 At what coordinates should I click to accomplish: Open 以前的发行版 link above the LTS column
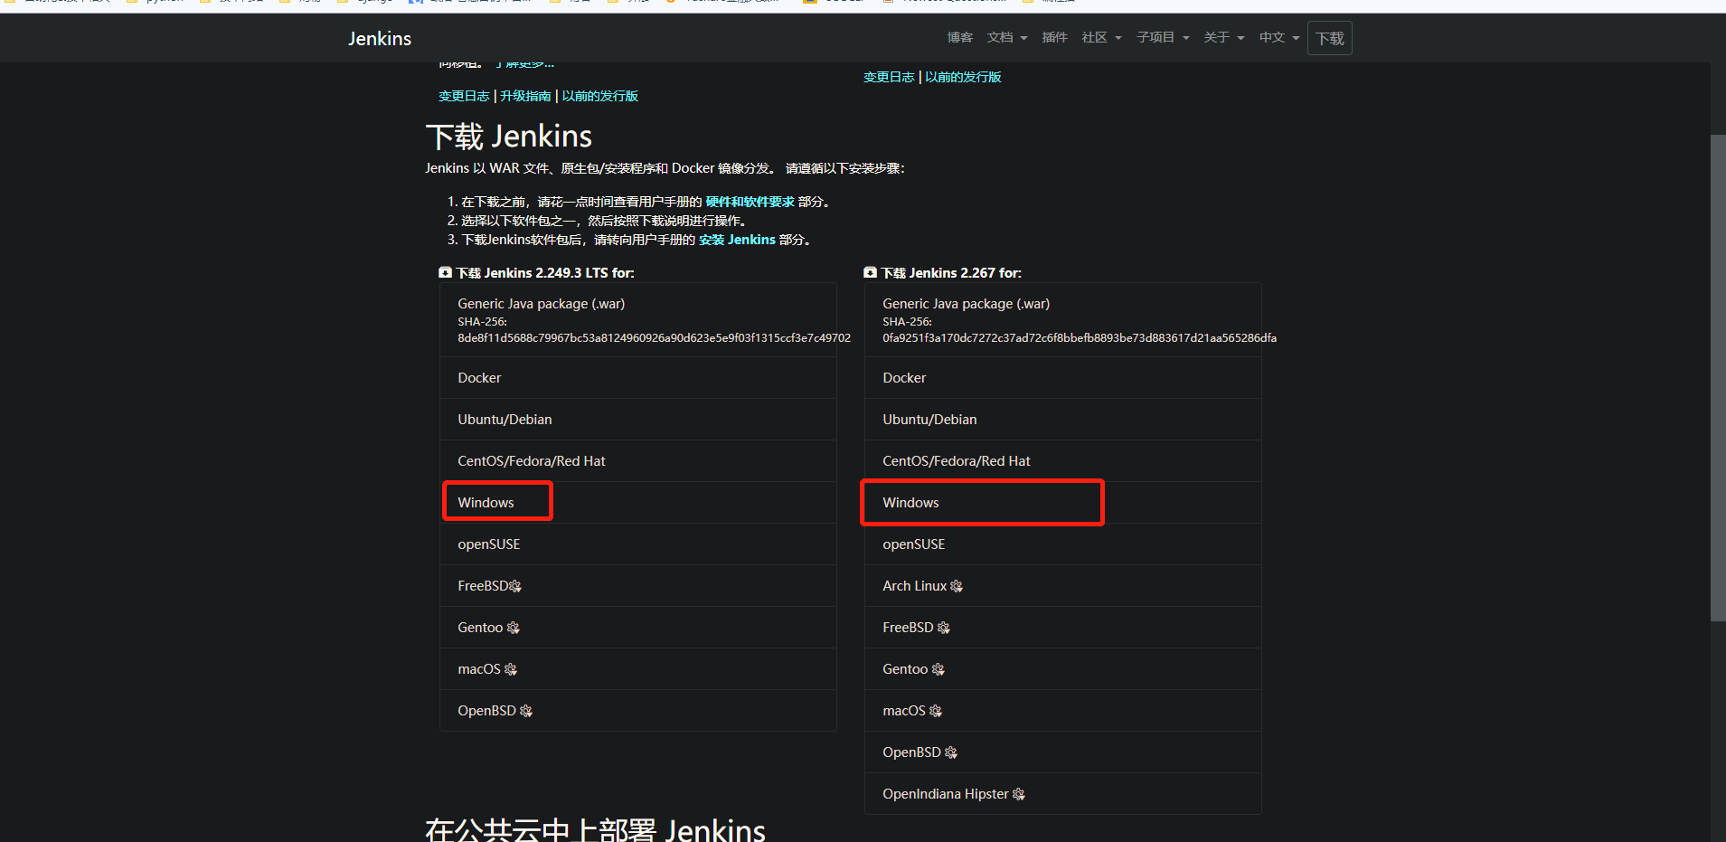pos(600,96)
